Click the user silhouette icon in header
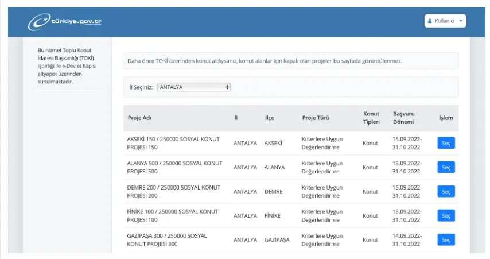Image resolution: width=490 pixels, height=259 pixels. pyautogui.click(x=430, y=21)
